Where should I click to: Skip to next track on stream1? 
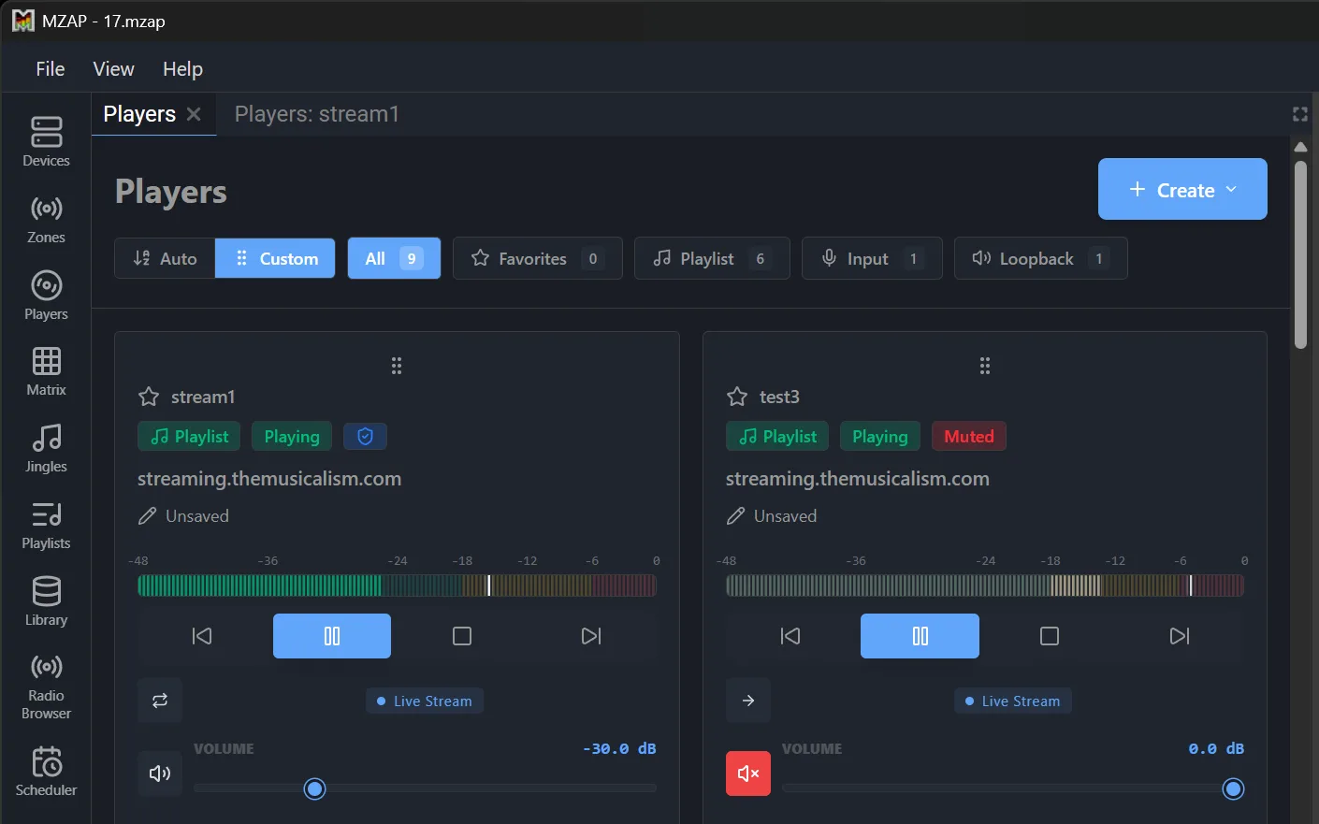pyautogui.click(x=591, y=636)
